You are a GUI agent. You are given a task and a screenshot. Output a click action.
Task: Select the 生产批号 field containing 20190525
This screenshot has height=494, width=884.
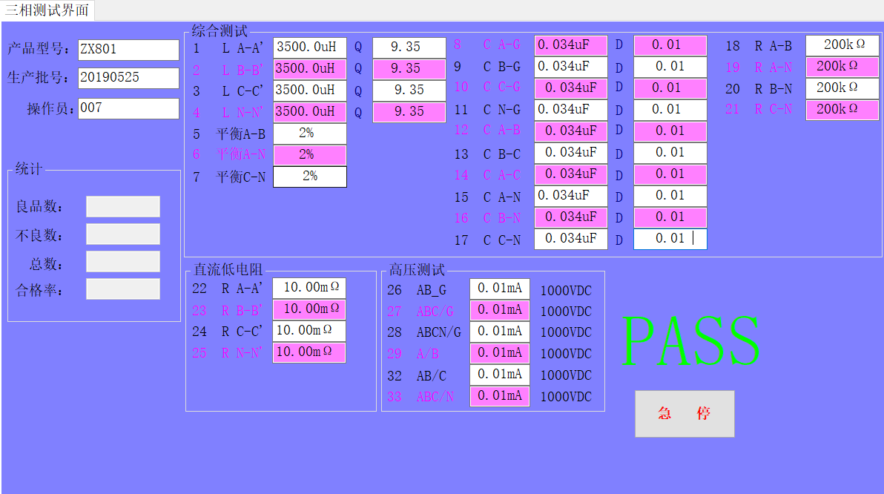tap(128, 78)
